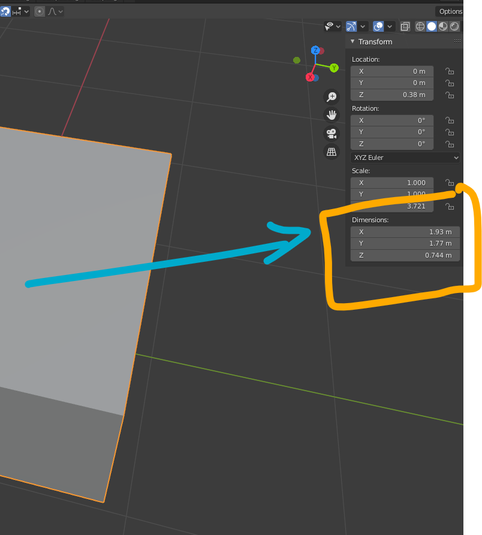The width and height of the screenshot is (482, 535).
Task: Open object visibility and selectability dropdown
Action: click(333, 26)
